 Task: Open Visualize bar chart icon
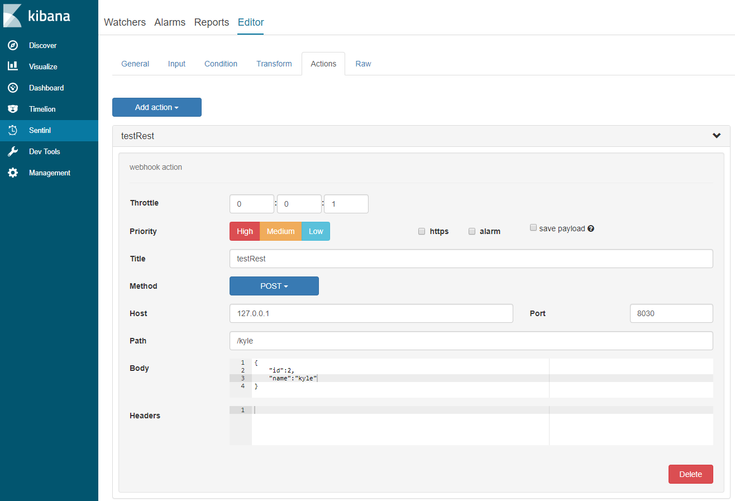(13, 66)
